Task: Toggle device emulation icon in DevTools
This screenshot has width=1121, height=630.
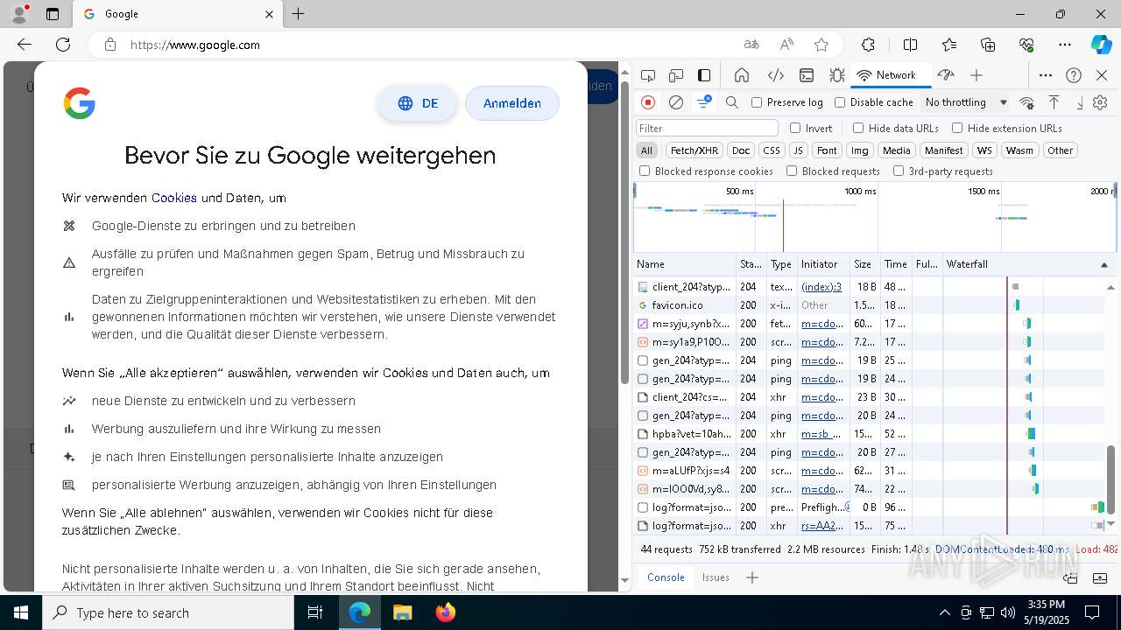Action: pos(675,75)
